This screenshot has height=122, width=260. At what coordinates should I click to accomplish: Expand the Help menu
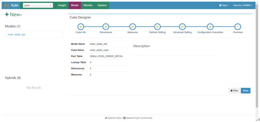pos(224,5)
